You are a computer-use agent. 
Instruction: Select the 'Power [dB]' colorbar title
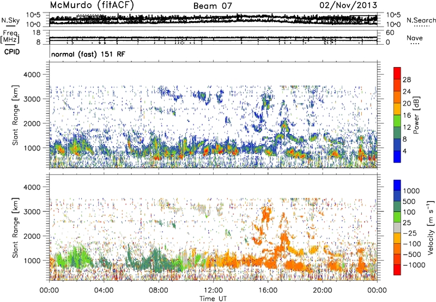pyautogui.click(x=416, y=115)
